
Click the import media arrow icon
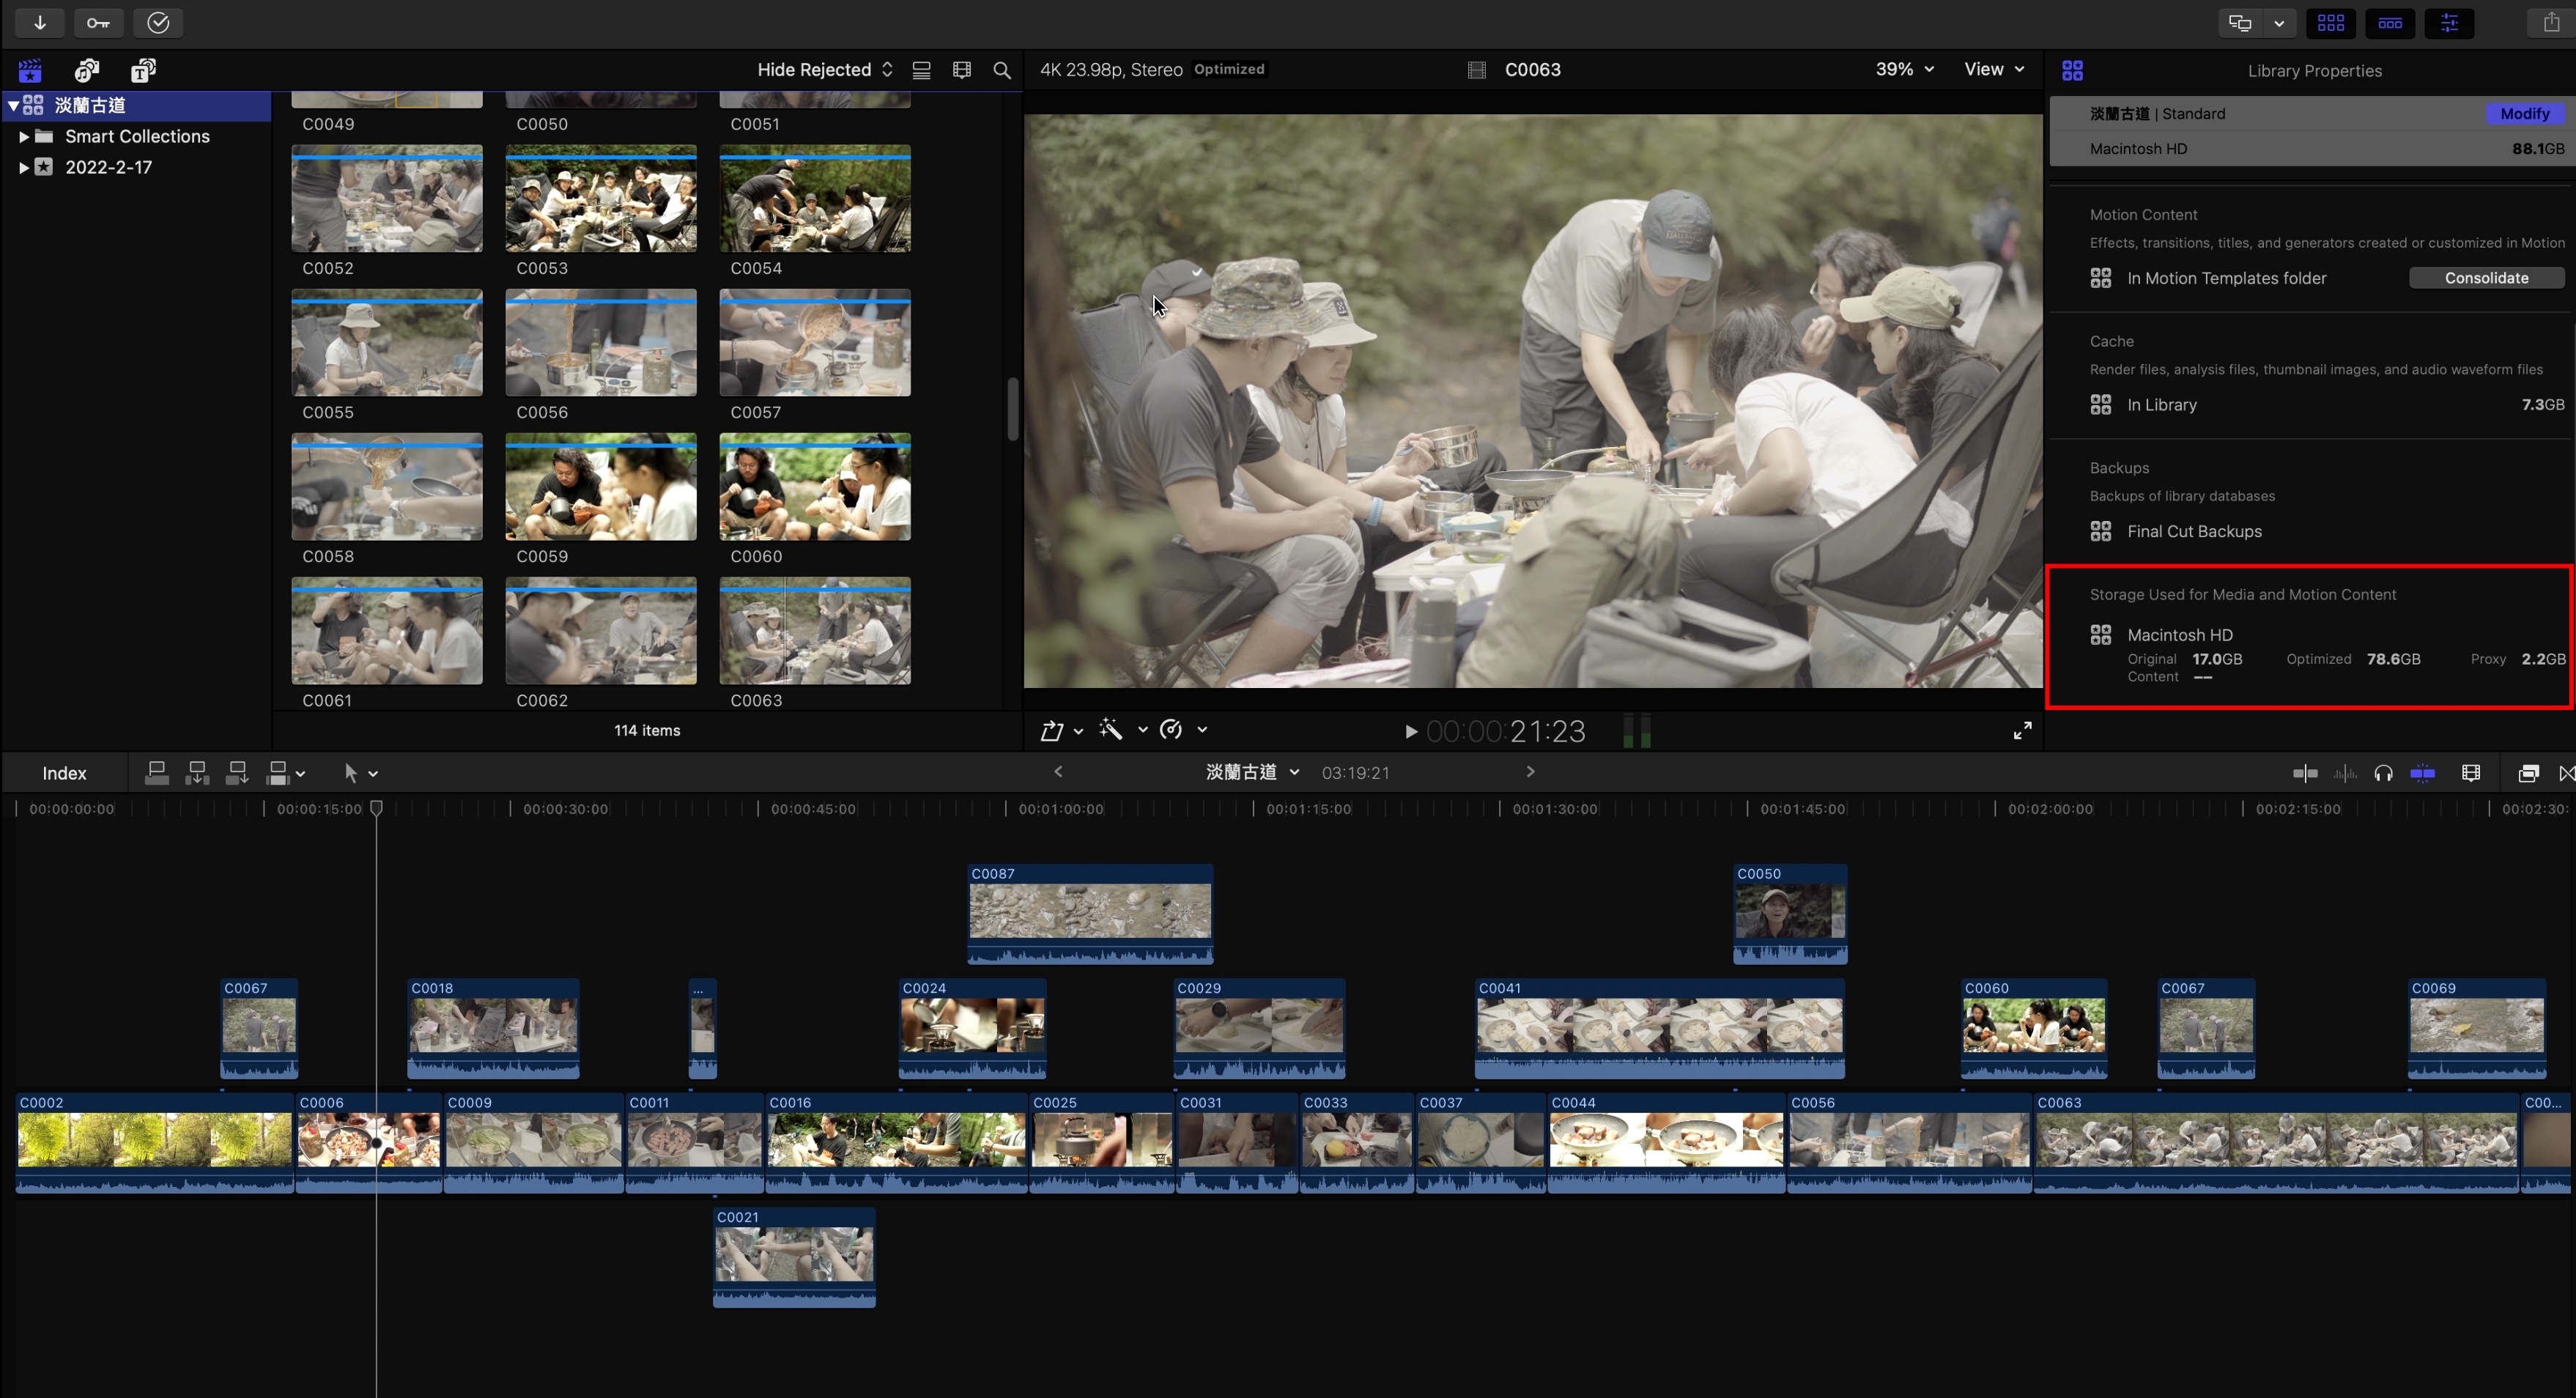point(40,22)
